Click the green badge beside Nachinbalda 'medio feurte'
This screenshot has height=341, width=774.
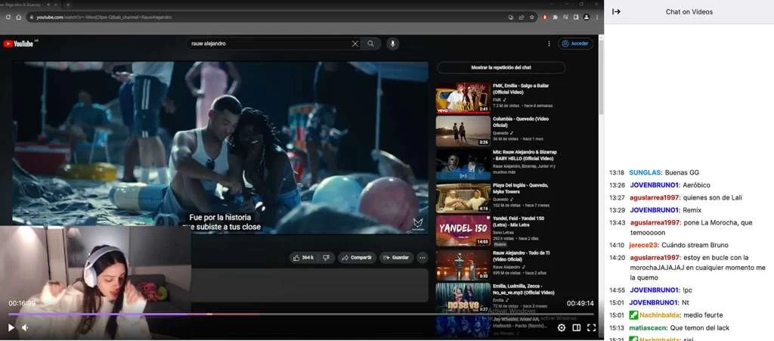tap(633, 315)
